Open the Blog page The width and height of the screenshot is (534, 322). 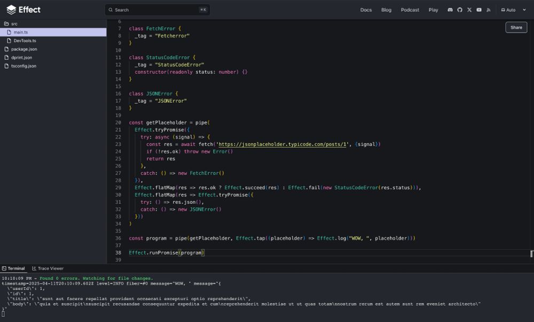pyautogui.click(x=386, y=10)
